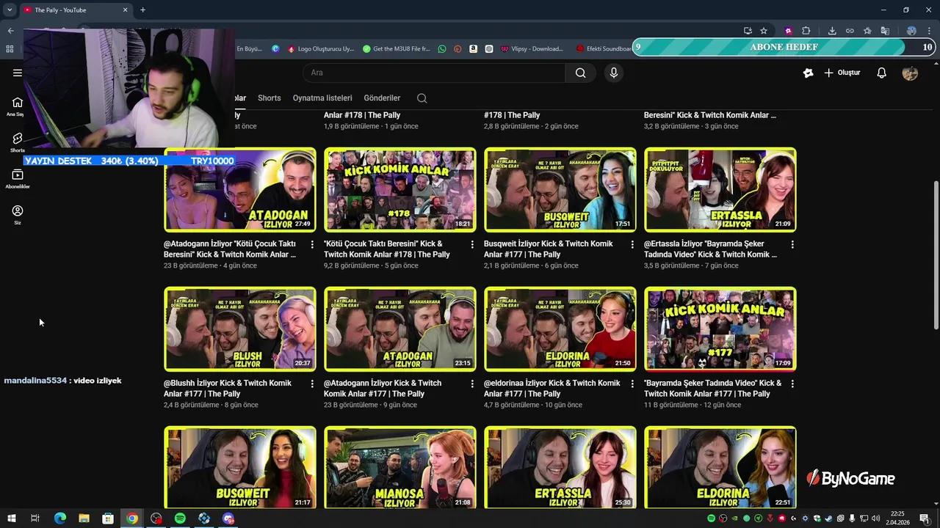Start voice search with the microphone icon

tap(614, 73)
